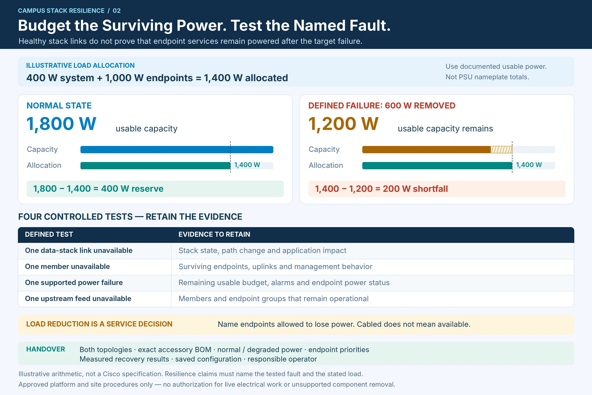Click the blue Capacity bar in Normal State
Image resolution: width=592 pixels, height=395 pixels.
177,150
